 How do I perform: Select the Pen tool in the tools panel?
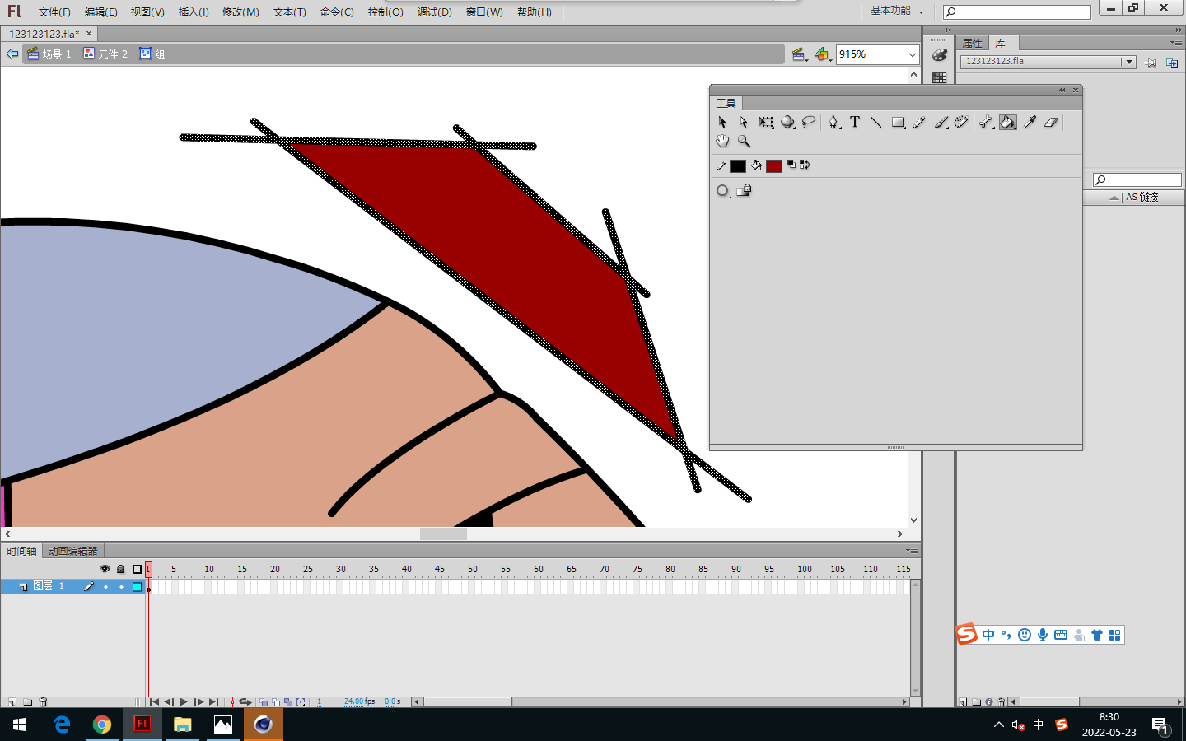click(x=833, y=123)
